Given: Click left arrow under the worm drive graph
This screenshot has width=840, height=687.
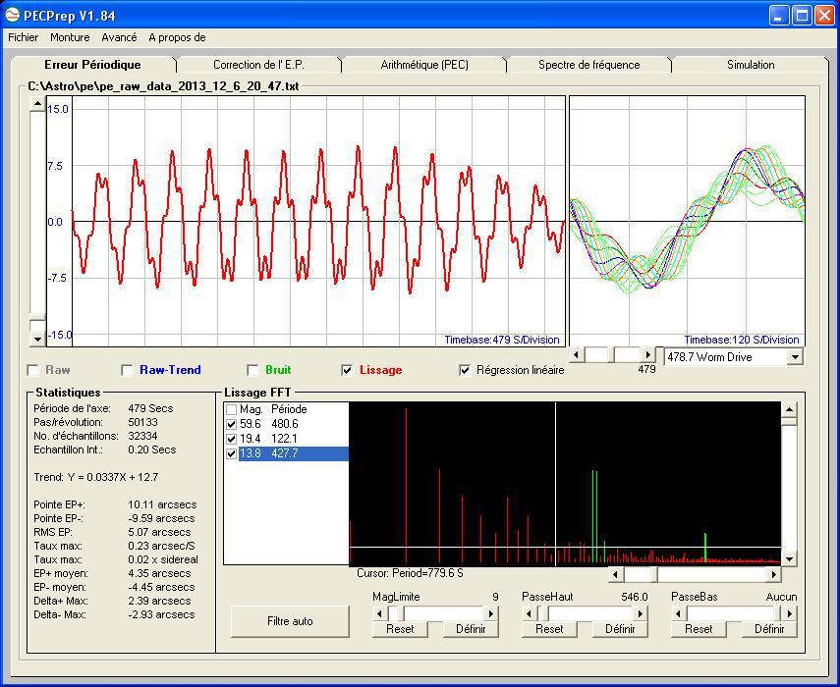Looking at the screenshot, I should tap(577, 355).
